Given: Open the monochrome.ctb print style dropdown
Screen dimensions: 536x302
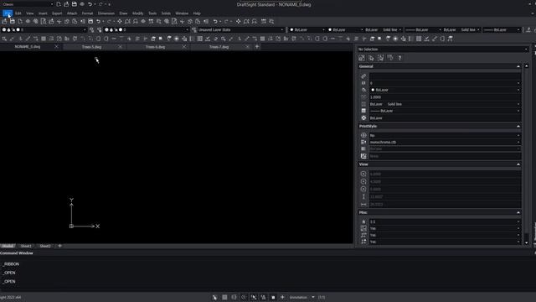Looking at the screenshot, I should pyautogui.click(x=445, y=142).
